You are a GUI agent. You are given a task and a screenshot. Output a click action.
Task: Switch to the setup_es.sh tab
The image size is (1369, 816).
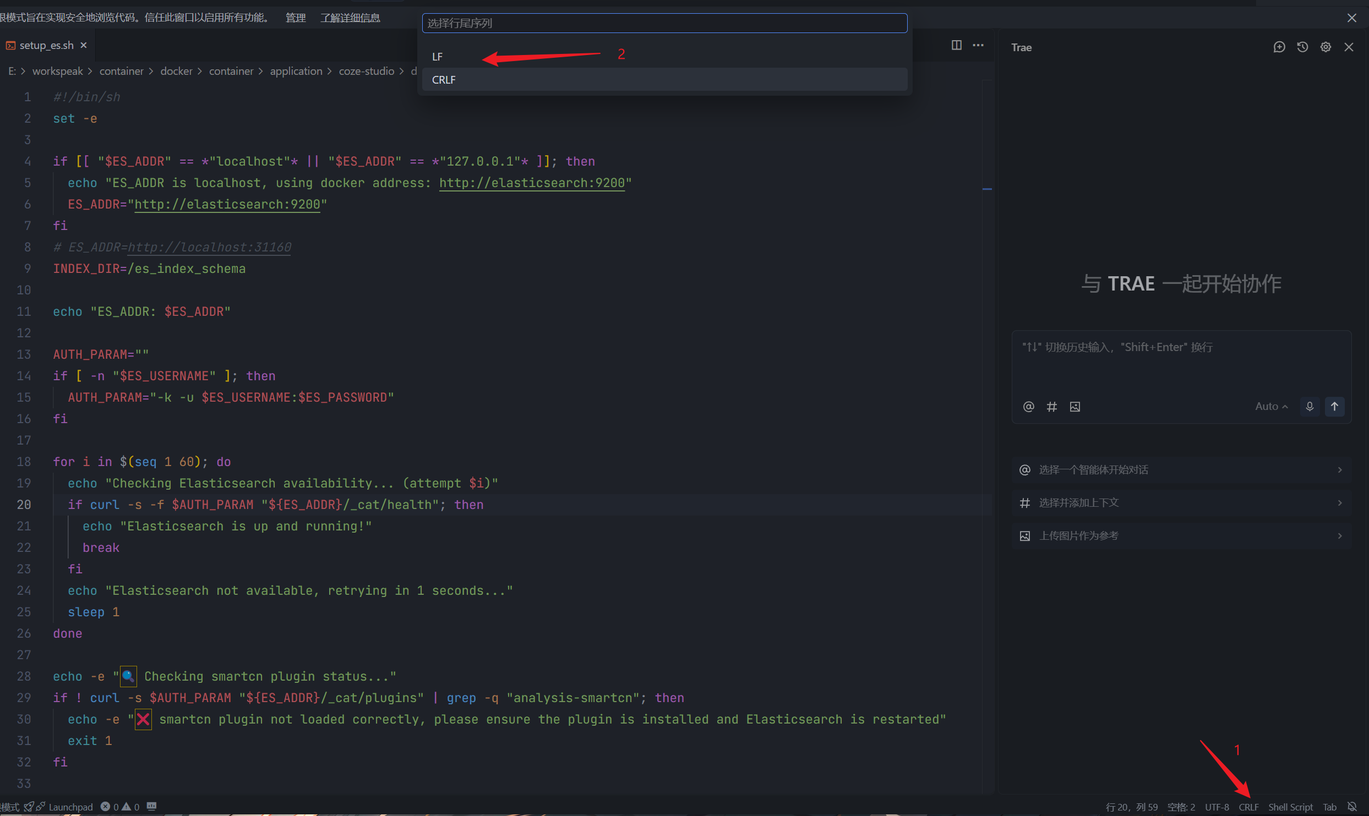(46, 45)
